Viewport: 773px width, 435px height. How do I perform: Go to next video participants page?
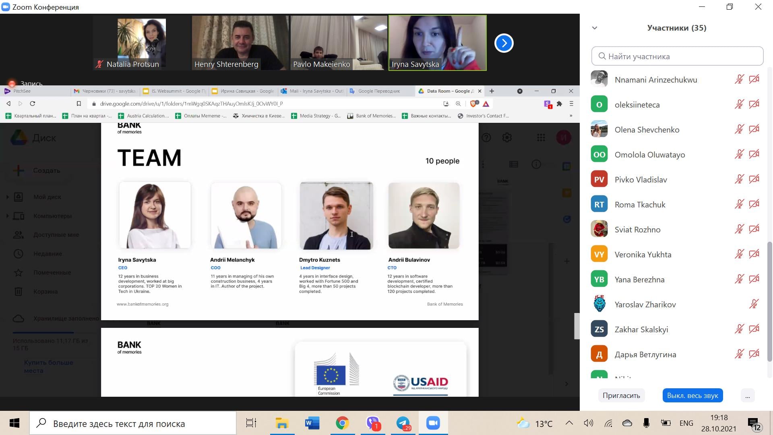point(504,43)
